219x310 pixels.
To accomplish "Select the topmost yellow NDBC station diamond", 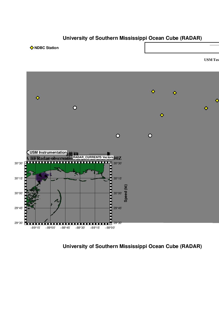I will [153, 91].
